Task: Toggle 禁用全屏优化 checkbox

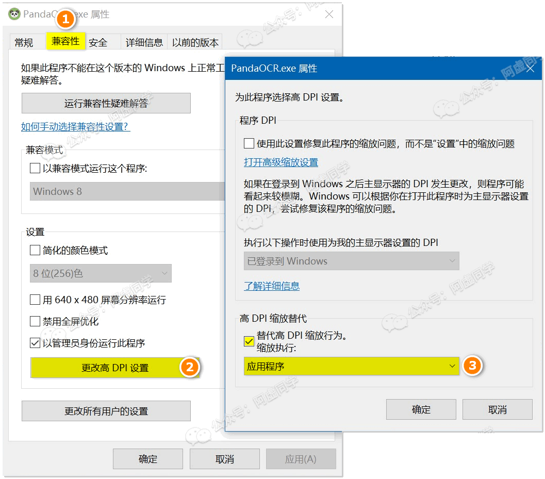Action: (35, 321)
